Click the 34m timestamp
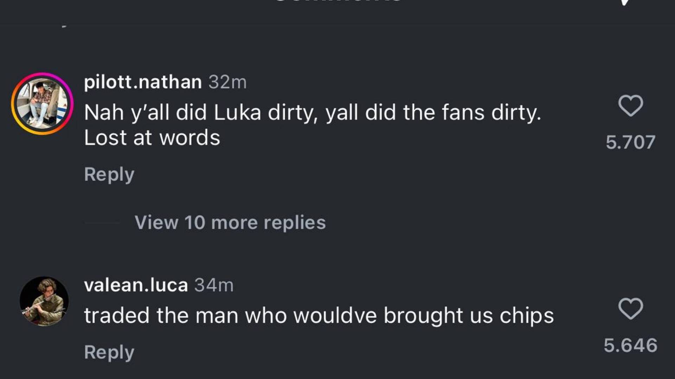This screenshot has width=675, height=379. pyautogui.click(x=214, y=285)
